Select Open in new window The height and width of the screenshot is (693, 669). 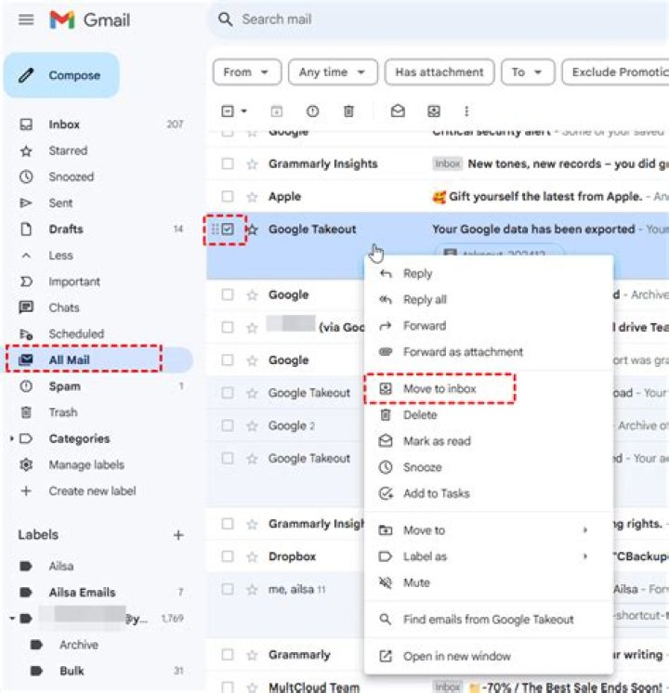489,657
